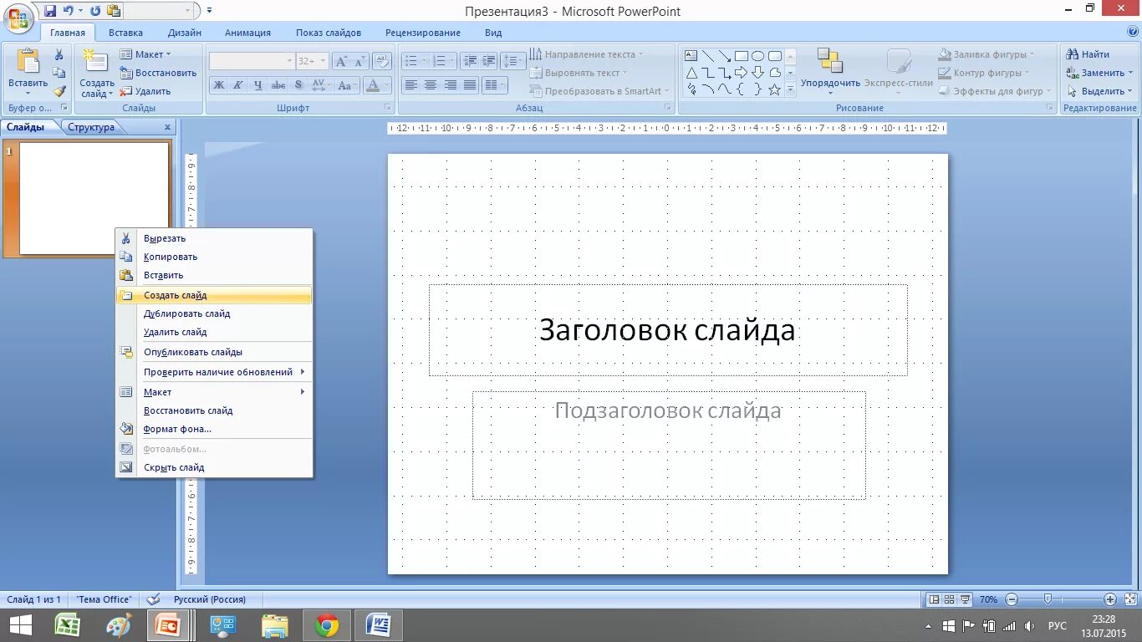Screen dimensions: 1142x642
Task: Select the rectangle shape
Action: [742, 56]
